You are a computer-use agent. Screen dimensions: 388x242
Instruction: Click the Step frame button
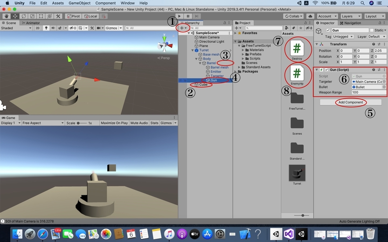[x=197, y=16]
